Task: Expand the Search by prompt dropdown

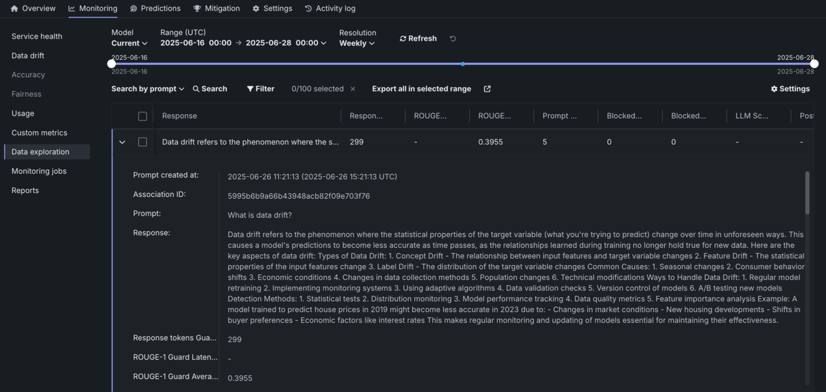Action: [147, 89]
